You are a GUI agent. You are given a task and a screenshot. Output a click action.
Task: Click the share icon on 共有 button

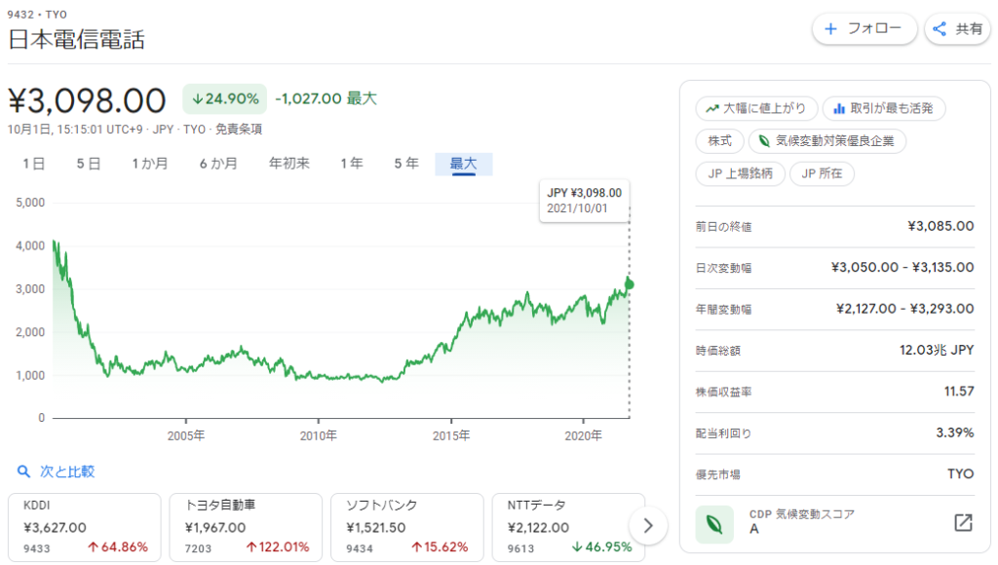coord(940,29)
